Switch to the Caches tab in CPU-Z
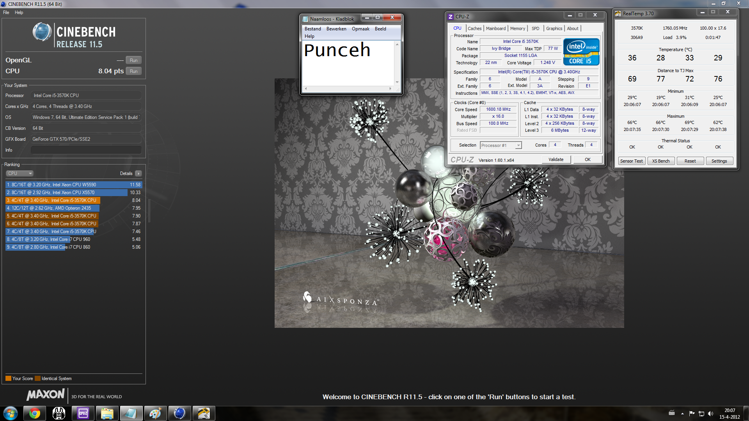This screenshot has height=421, width=749. tap(474, 28)
